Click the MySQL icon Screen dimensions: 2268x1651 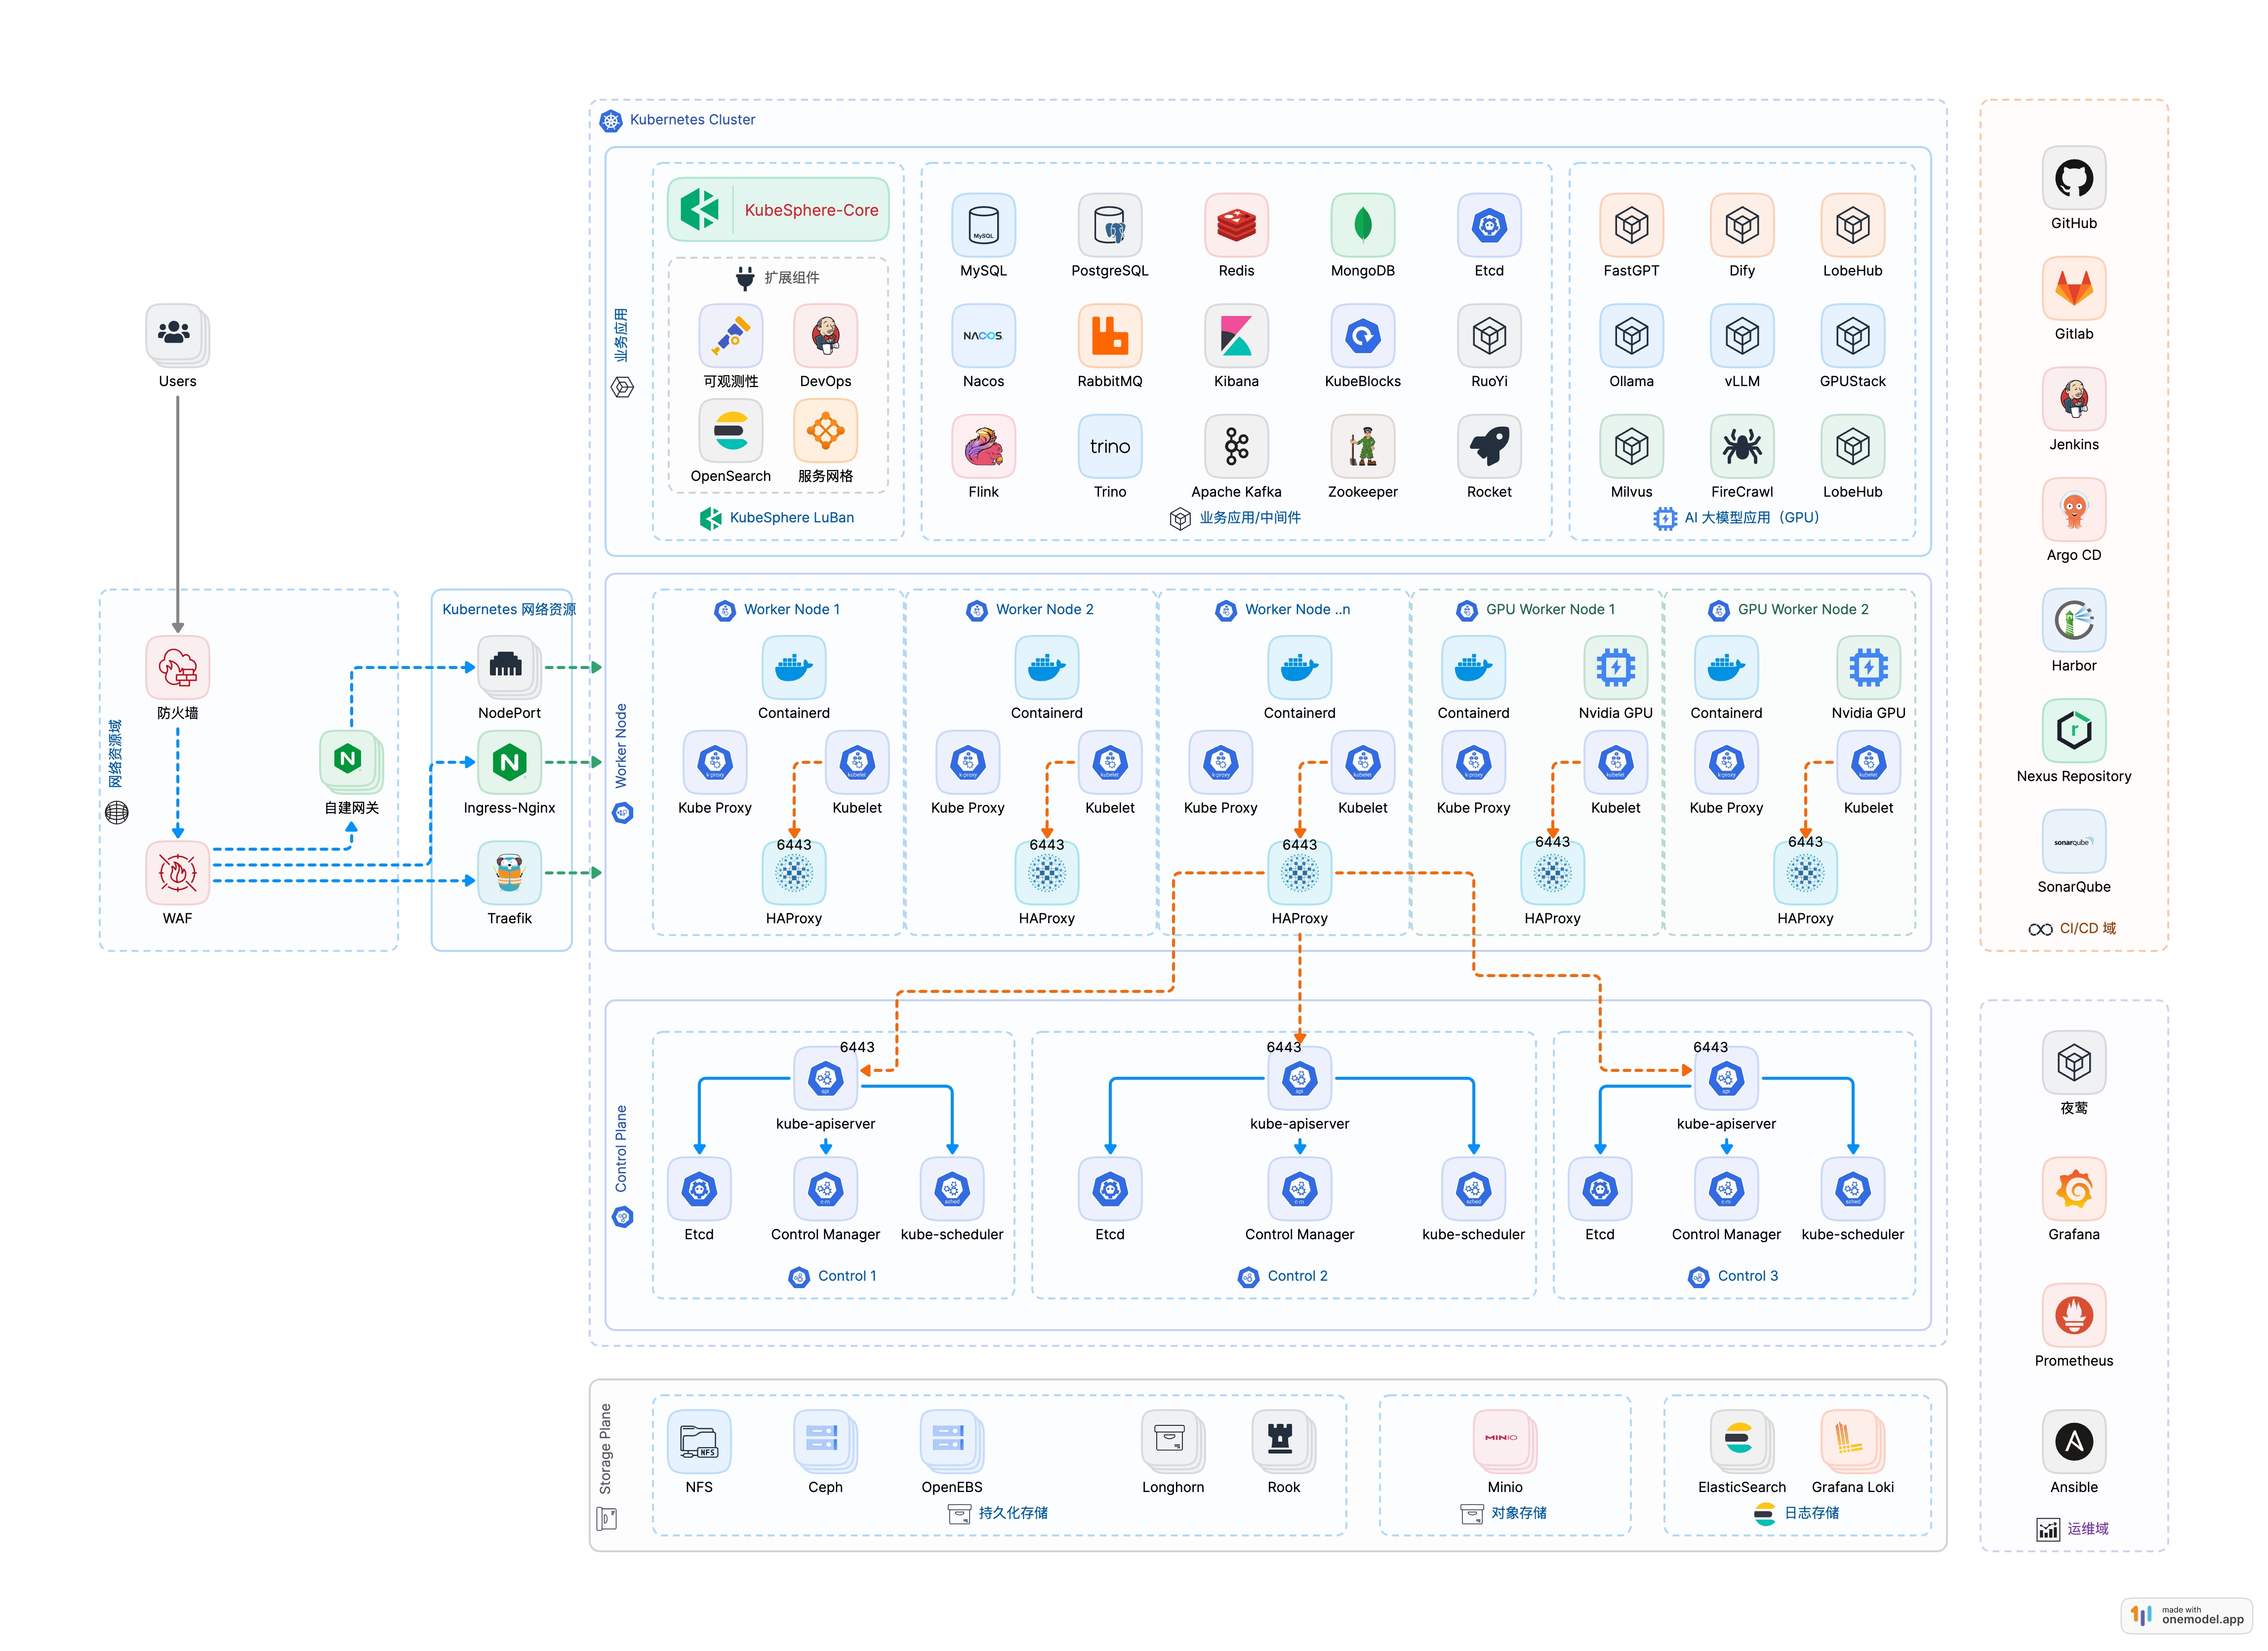coord(983,225)
